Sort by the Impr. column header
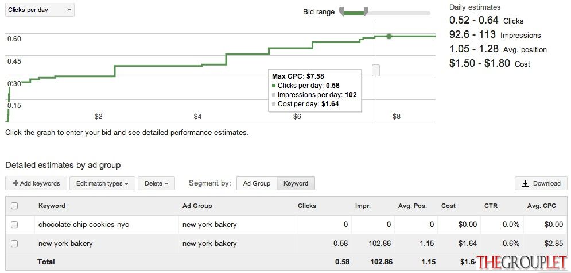Viewport: 571px width, 273px height. pyautogui.click(x=363, y=206)
